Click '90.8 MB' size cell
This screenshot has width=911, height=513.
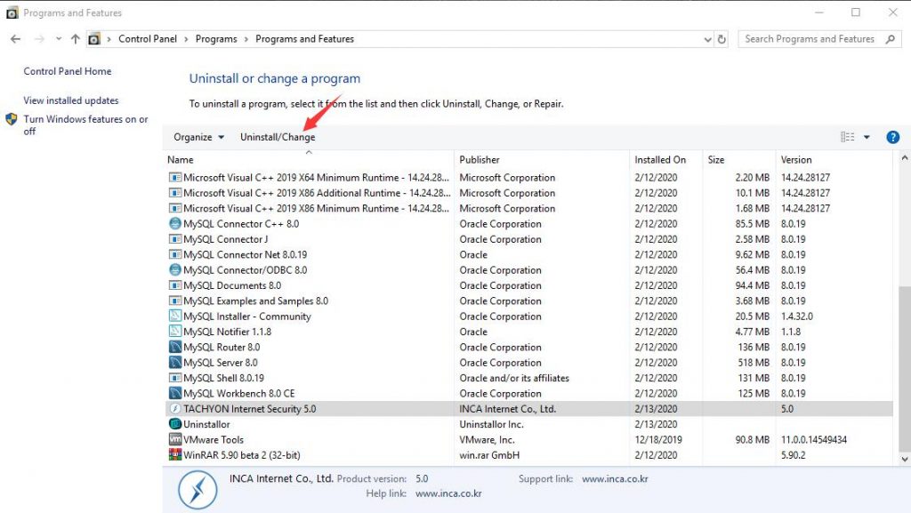click(753, 439)
